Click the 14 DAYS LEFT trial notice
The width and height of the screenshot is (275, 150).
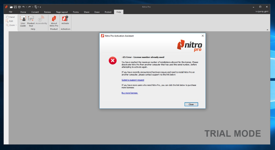(262, 11)
